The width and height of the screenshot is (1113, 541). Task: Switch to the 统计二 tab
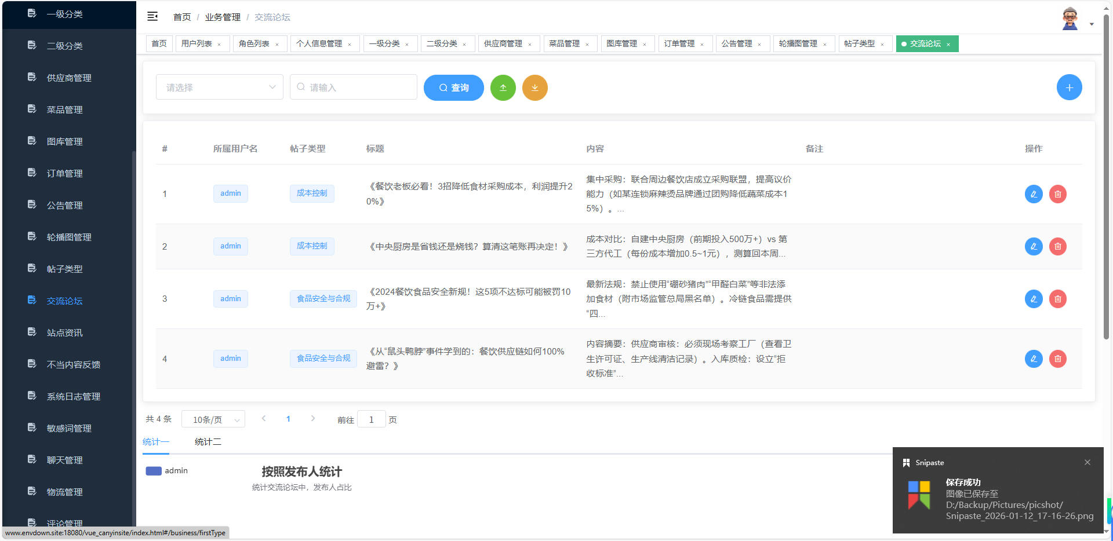tap(208, 441)
